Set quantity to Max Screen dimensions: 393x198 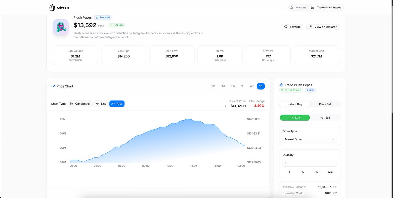[331, 172]
